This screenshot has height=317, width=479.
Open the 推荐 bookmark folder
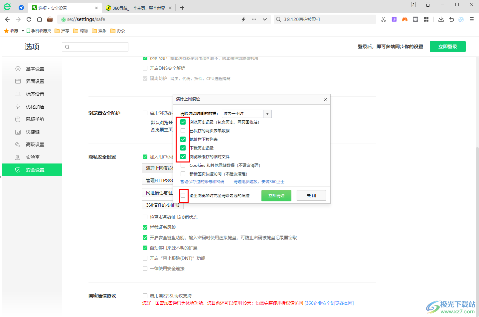(62, 31)
